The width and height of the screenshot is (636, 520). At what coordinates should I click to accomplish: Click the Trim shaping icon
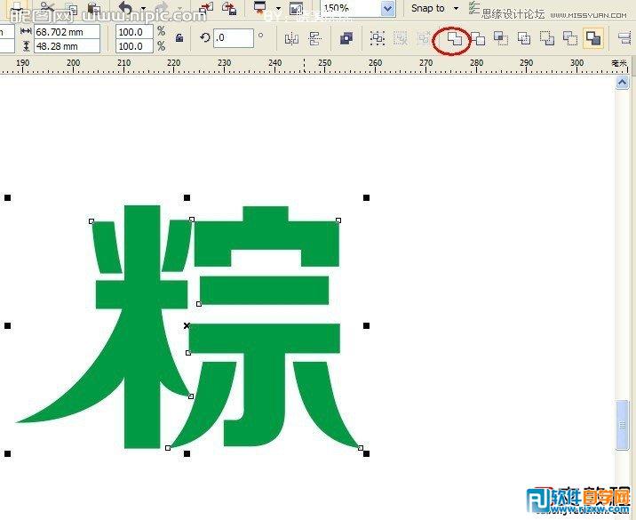coord(478,39)
